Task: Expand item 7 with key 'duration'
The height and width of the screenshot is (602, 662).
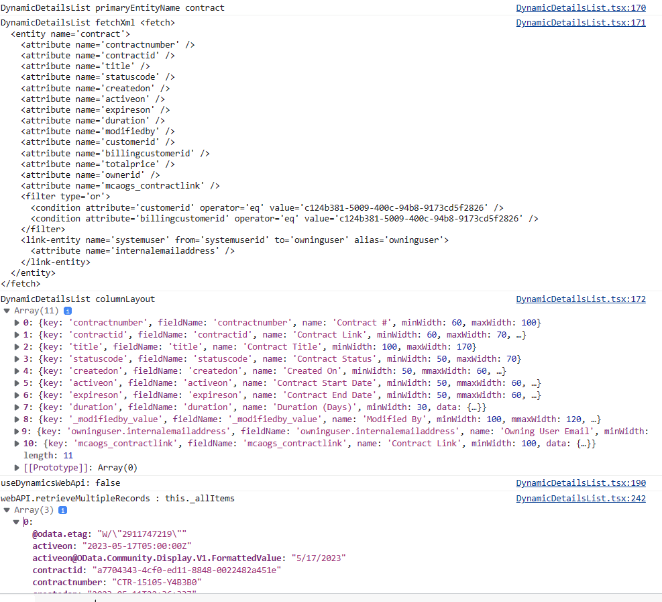Action: pyautogui.click(x=17, y=407)
